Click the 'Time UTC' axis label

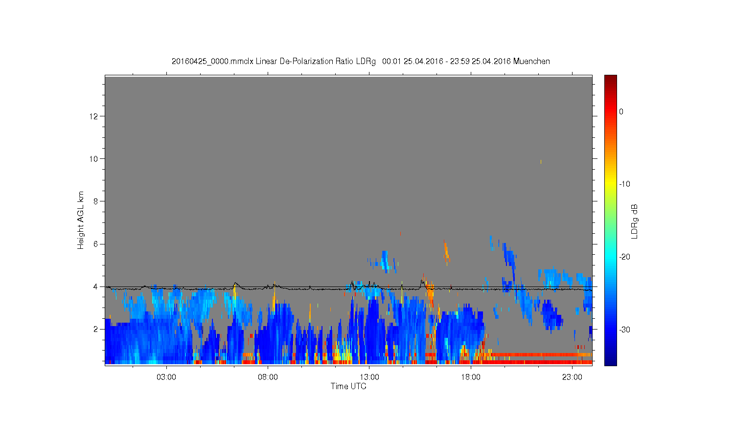(x=348, y=386)
